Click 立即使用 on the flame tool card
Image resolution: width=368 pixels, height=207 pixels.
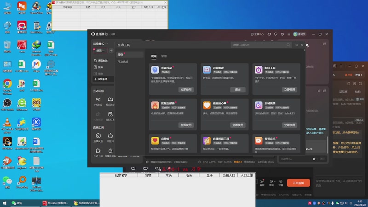pyautogui.click(x=186, y=125)
